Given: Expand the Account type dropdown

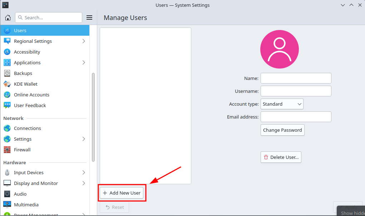Looking at the screenshot, I should 282,104.
